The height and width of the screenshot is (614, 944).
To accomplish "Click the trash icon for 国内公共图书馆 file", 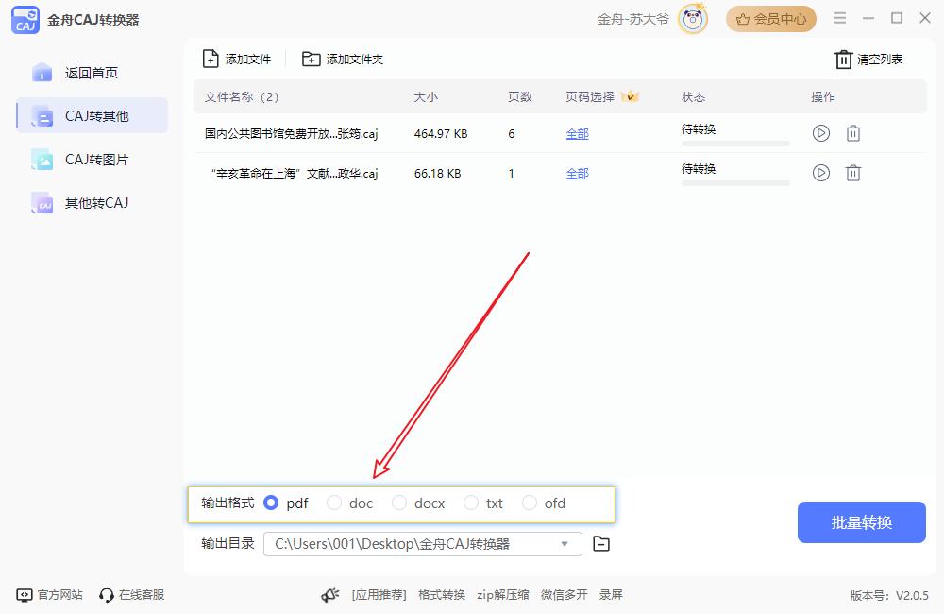I will coord(852,133).
